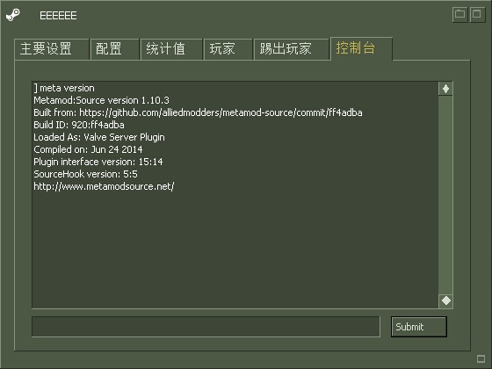This screenshot has height=369, width=492.
Task: Close the EEEEEE window using its rightmost title-bar button
Action: [x=477, y=14]
